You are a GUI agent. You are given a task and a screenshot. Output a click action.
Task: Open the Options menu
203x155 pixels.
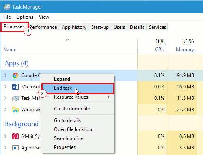click(25, 17)
